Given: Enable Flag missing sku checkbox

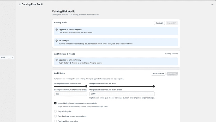Looking at the screenshot, I should click(x=55, y=111).
